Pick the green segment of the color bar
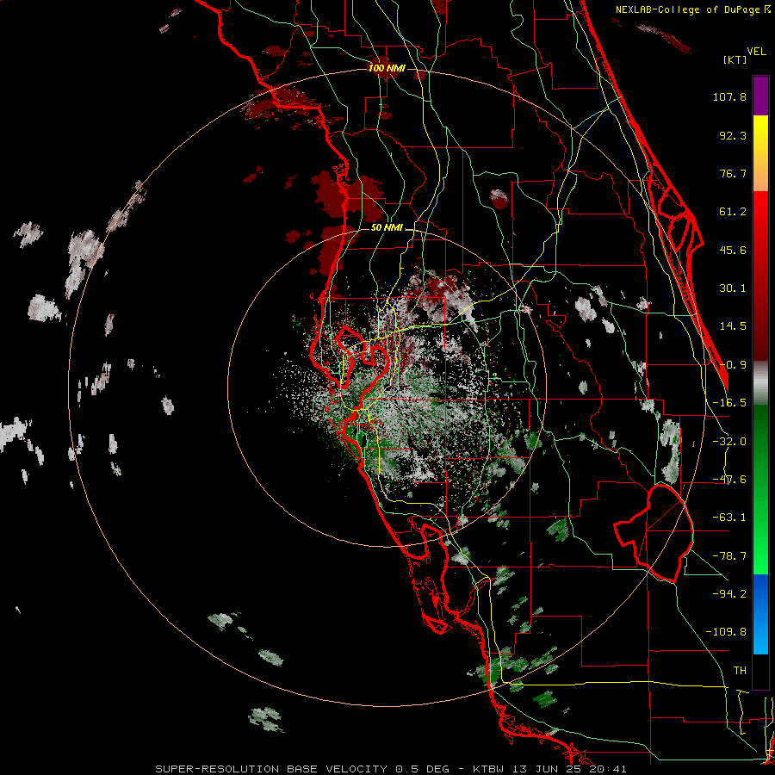This screenshot has width=775, height=775. (760, 489)
